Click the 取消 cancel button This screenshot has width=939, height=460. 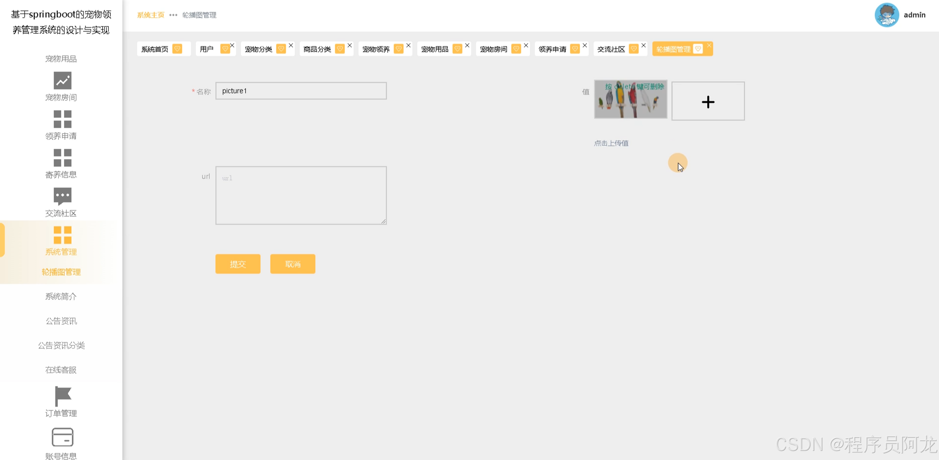click(292, 264)
